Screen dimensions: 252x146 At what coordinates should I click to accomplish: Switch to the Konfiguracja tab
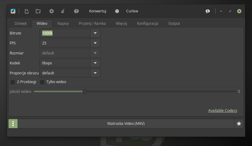pos(148,23)
